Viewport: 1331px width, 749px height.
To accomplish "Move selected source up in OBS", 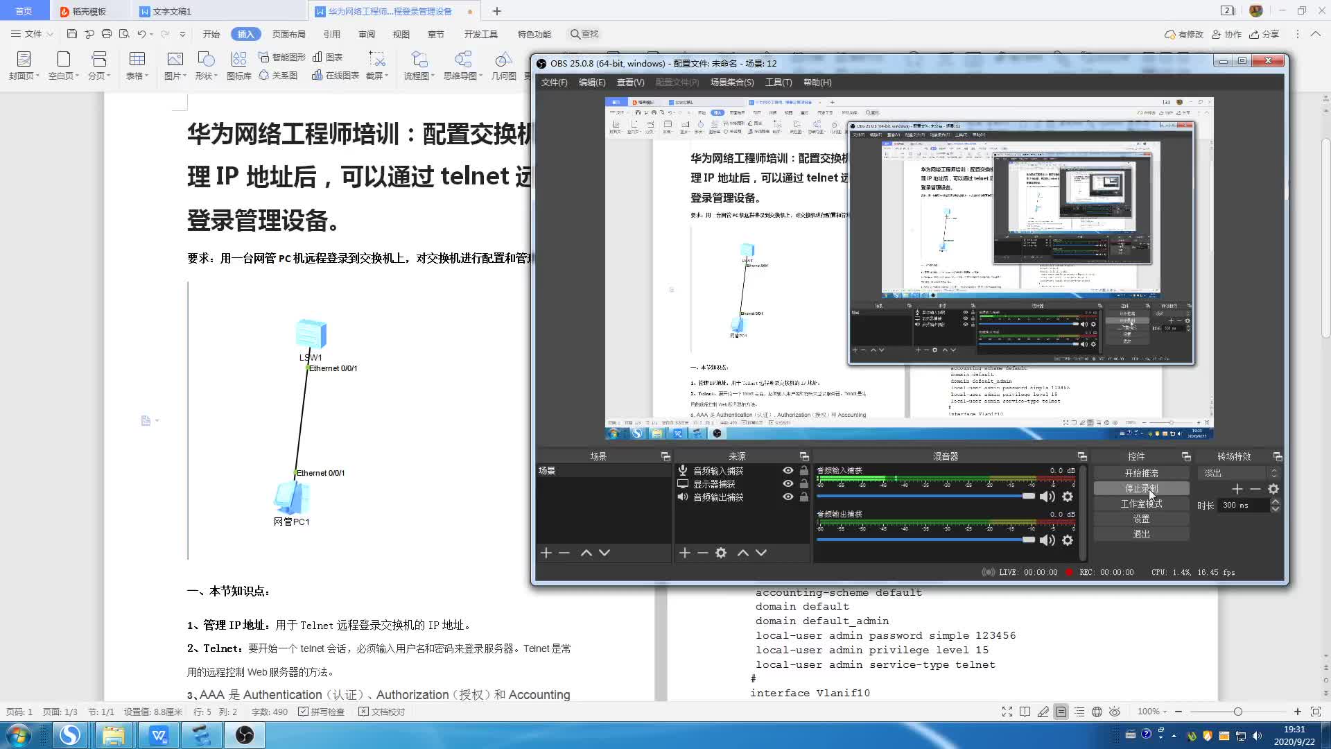I will [743, 553].
